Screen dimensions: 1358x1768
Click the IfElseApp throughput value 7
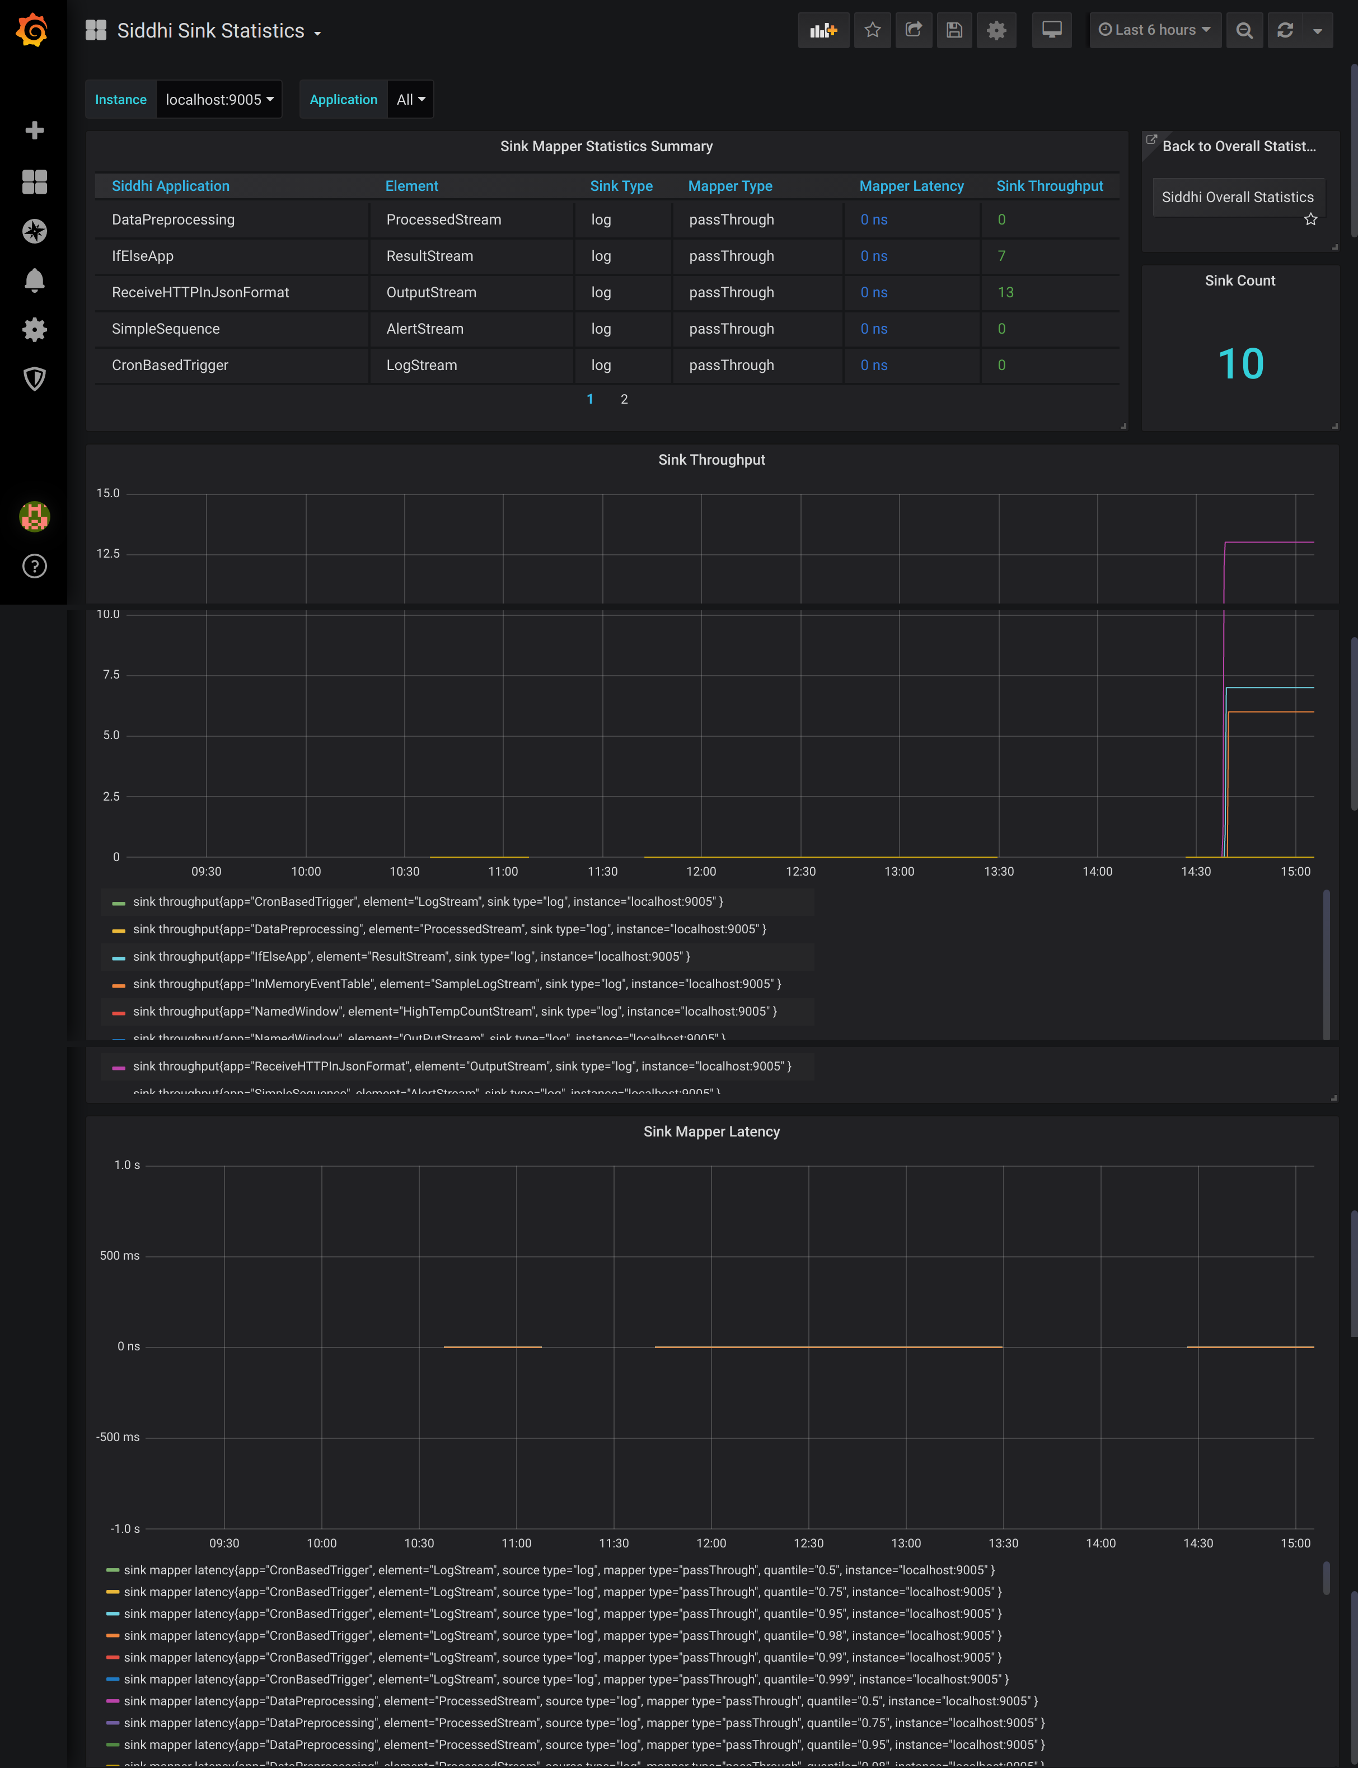pyautogui.click(x=1001, y=256)
